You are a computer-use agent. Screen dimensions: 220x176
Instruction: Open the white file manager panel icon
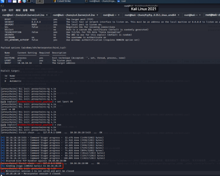pos(14,1)
